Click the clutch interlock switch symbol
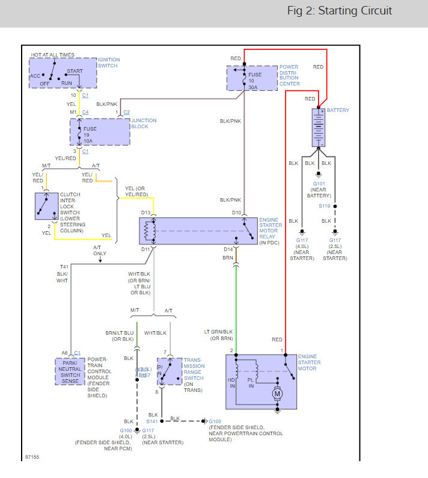428x478 pixels. [46, 206]
